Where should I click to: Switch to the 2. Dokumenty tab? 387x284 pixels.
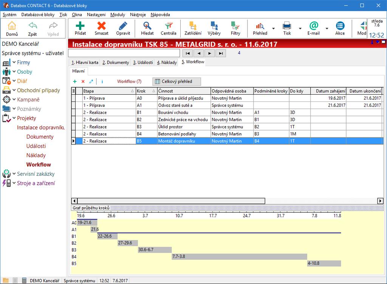tap(116, 62)
